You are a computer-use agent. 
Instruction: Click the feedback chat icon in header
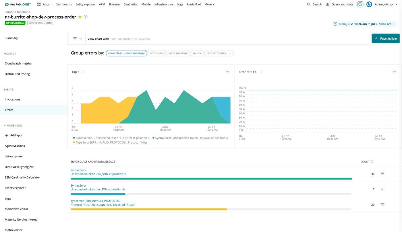point(360,4)
